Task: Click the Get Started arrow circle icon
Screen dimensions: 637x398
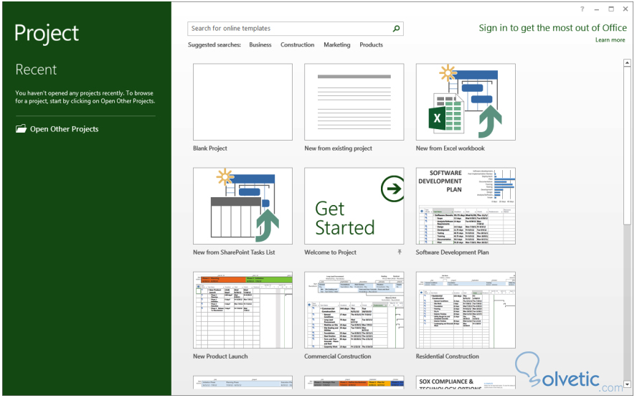Action: pos(392,189)
